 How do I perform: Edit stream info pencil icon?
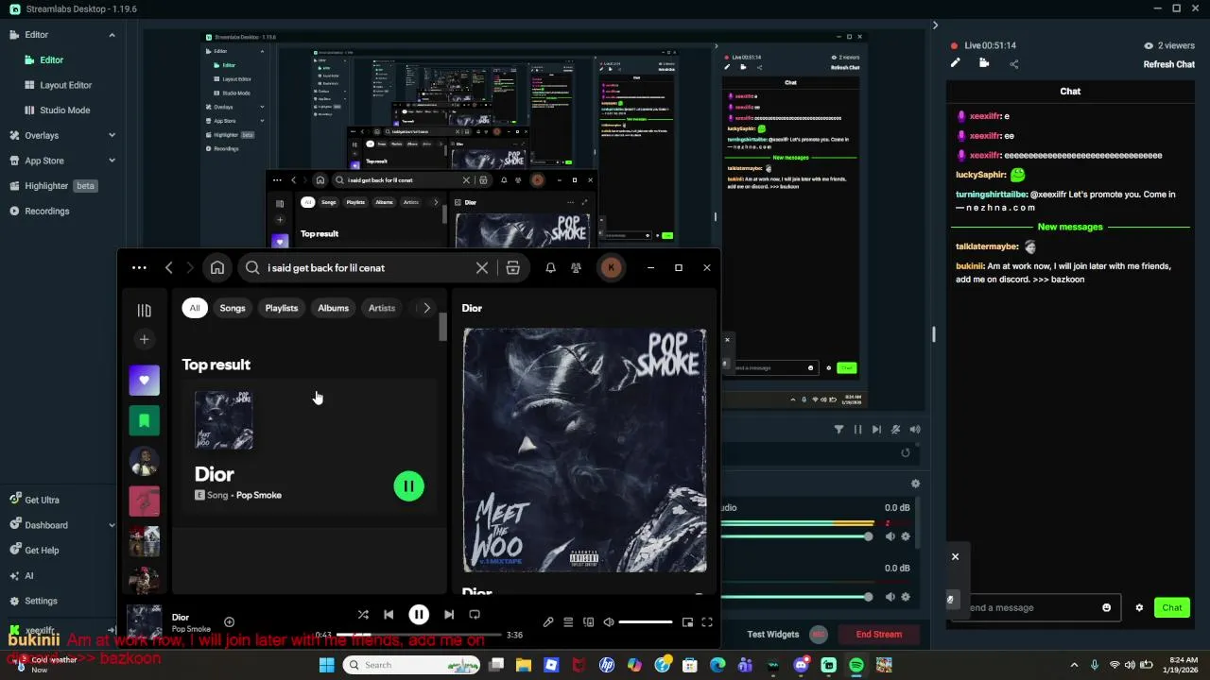pos(955,63)
